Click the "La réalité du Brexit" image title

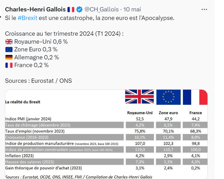click(23, 102)
